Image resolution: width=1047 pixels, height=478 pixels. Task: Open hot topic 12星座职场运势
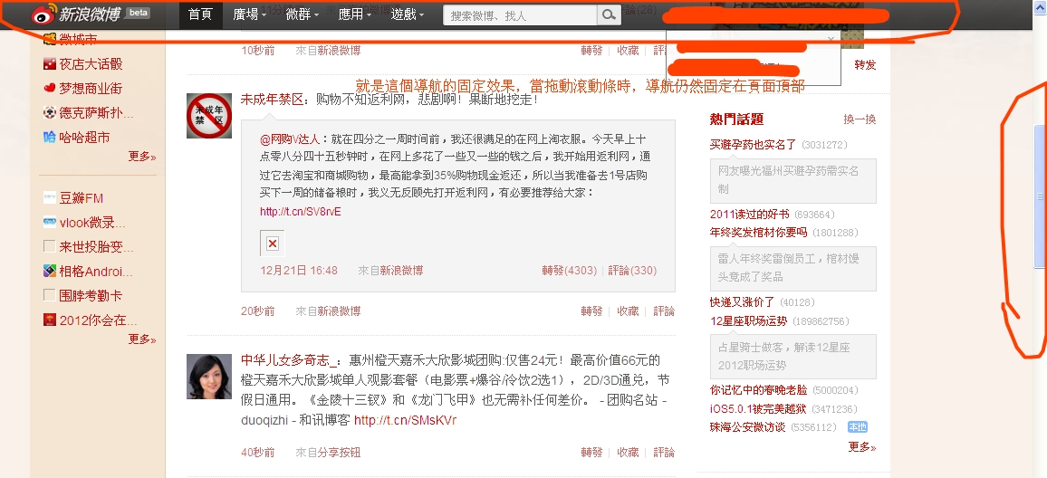pos(748,321)
